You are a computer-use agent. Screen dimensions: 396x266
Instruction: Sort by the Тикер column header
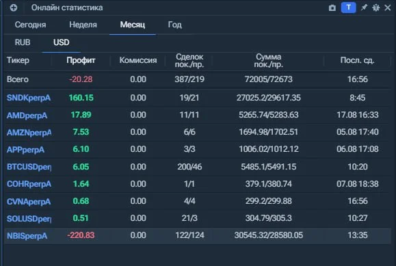[18, 60]
